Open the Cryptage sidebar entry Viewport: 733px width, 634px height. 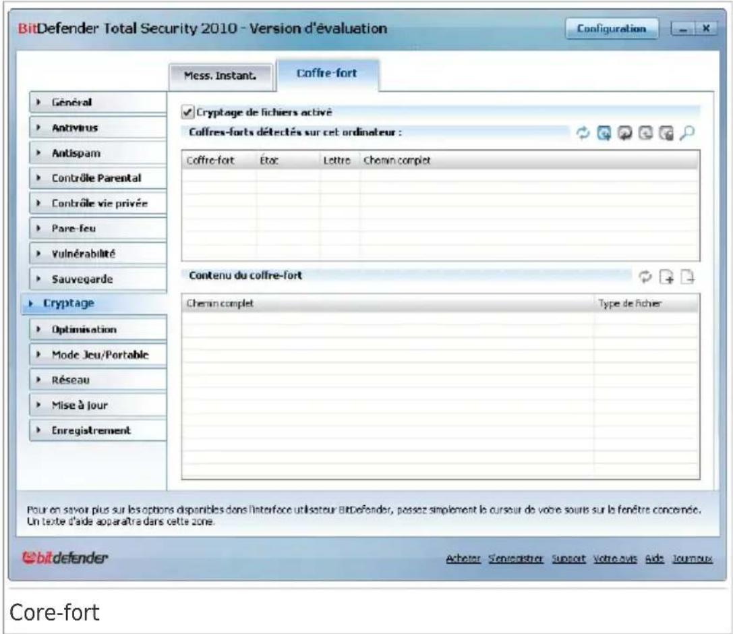click(x=94, y=304)
